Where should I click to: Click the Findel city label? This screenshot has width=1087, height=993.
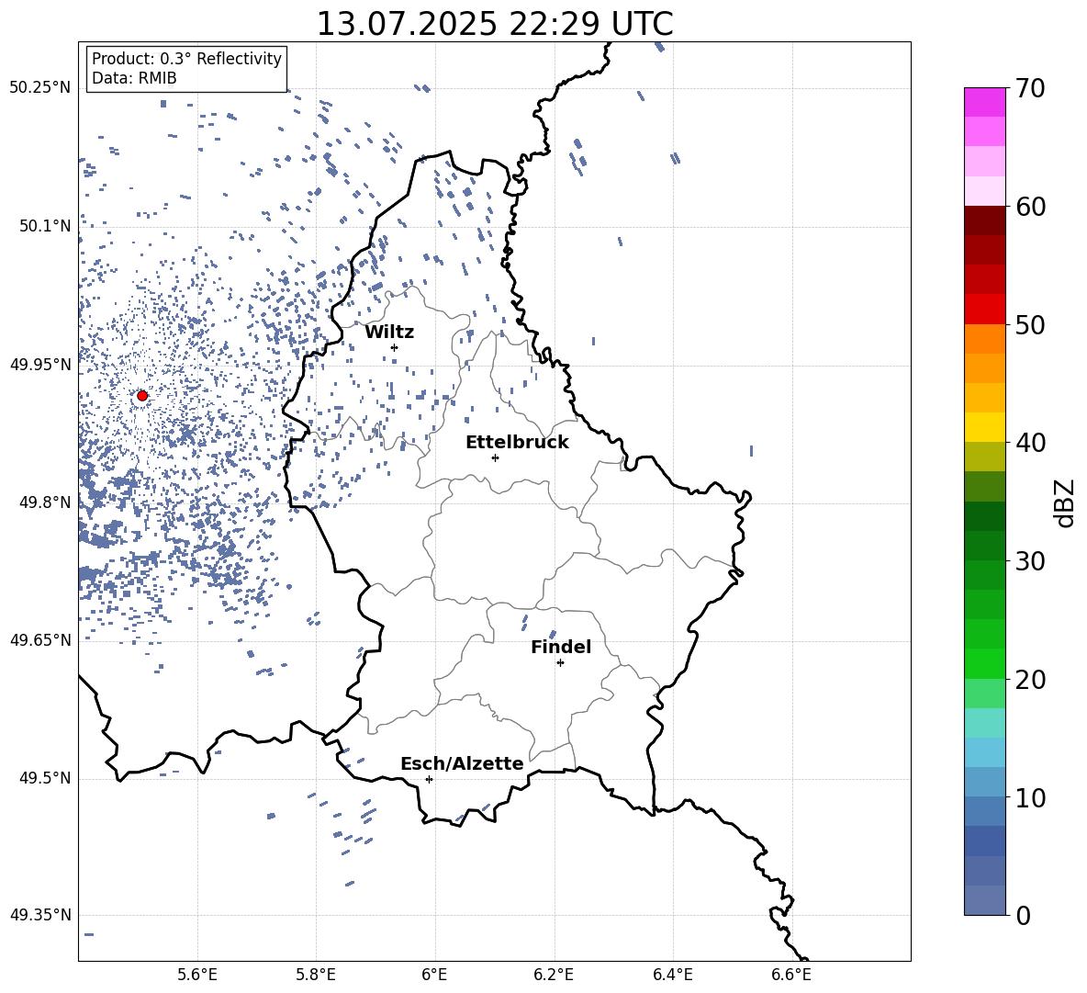tap(561, 647)
